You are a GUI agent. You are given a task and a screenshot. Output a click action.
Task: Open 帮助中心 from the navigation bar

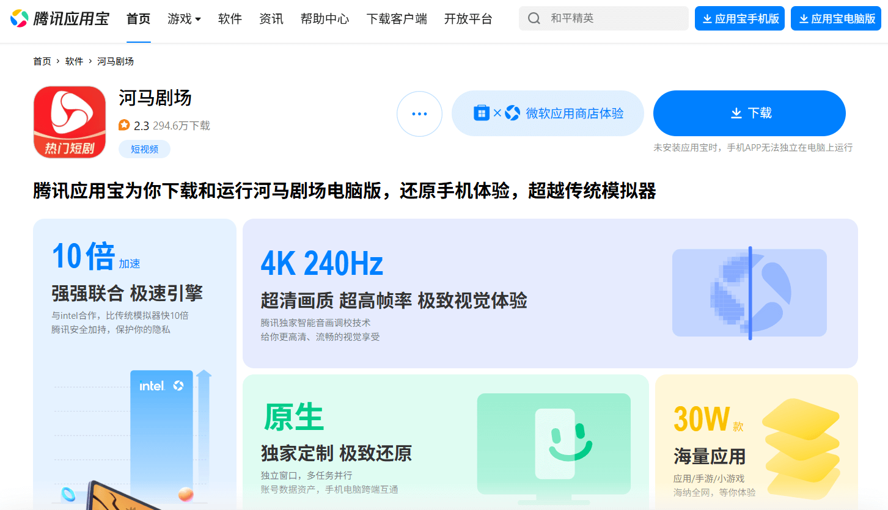coord(325,19)
